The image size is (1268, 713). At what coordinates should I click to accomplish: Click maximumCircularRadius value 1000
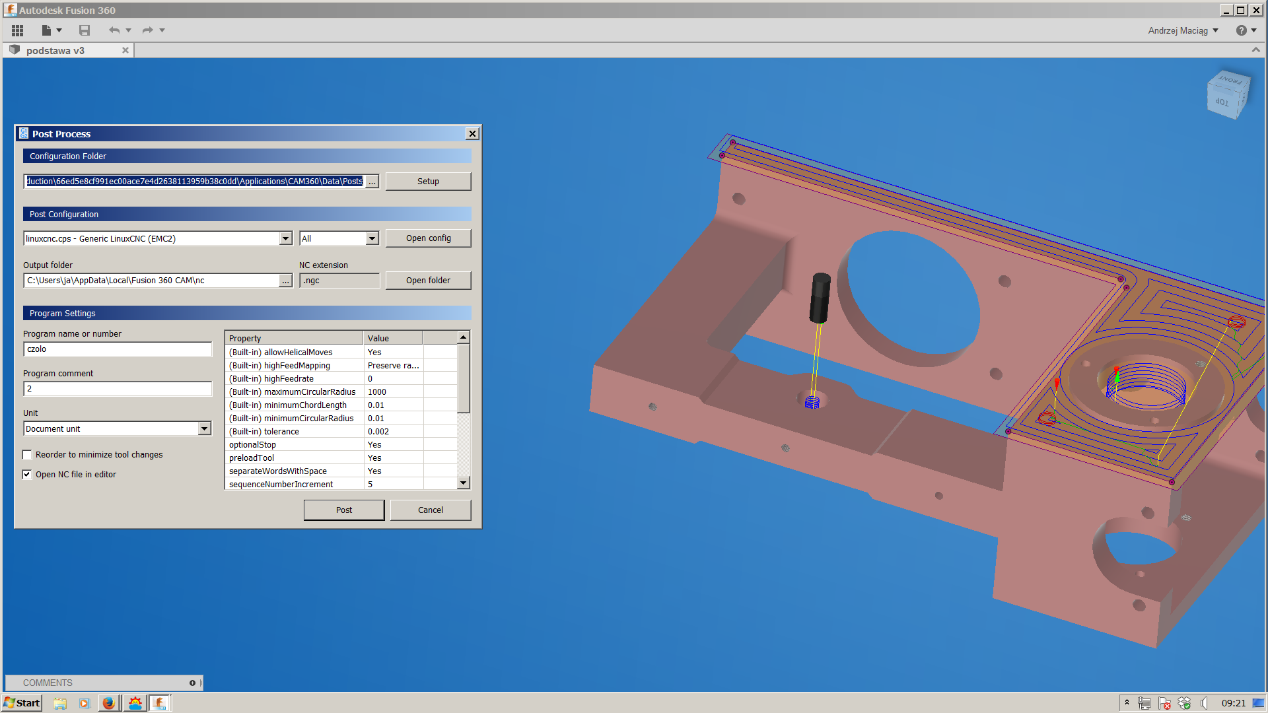point(393,392)
